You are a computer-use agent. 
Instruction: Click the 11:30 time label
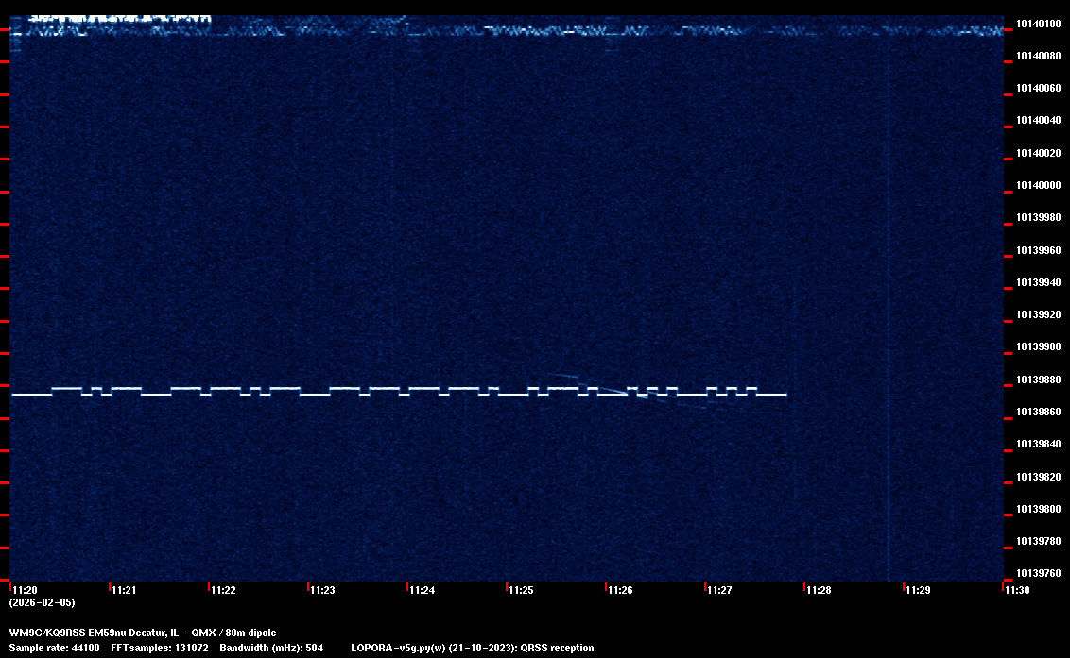[x=1016, y=590]
